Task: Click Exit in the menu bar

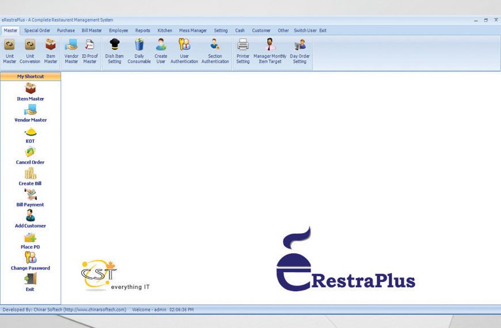Action: pos(323,30)
